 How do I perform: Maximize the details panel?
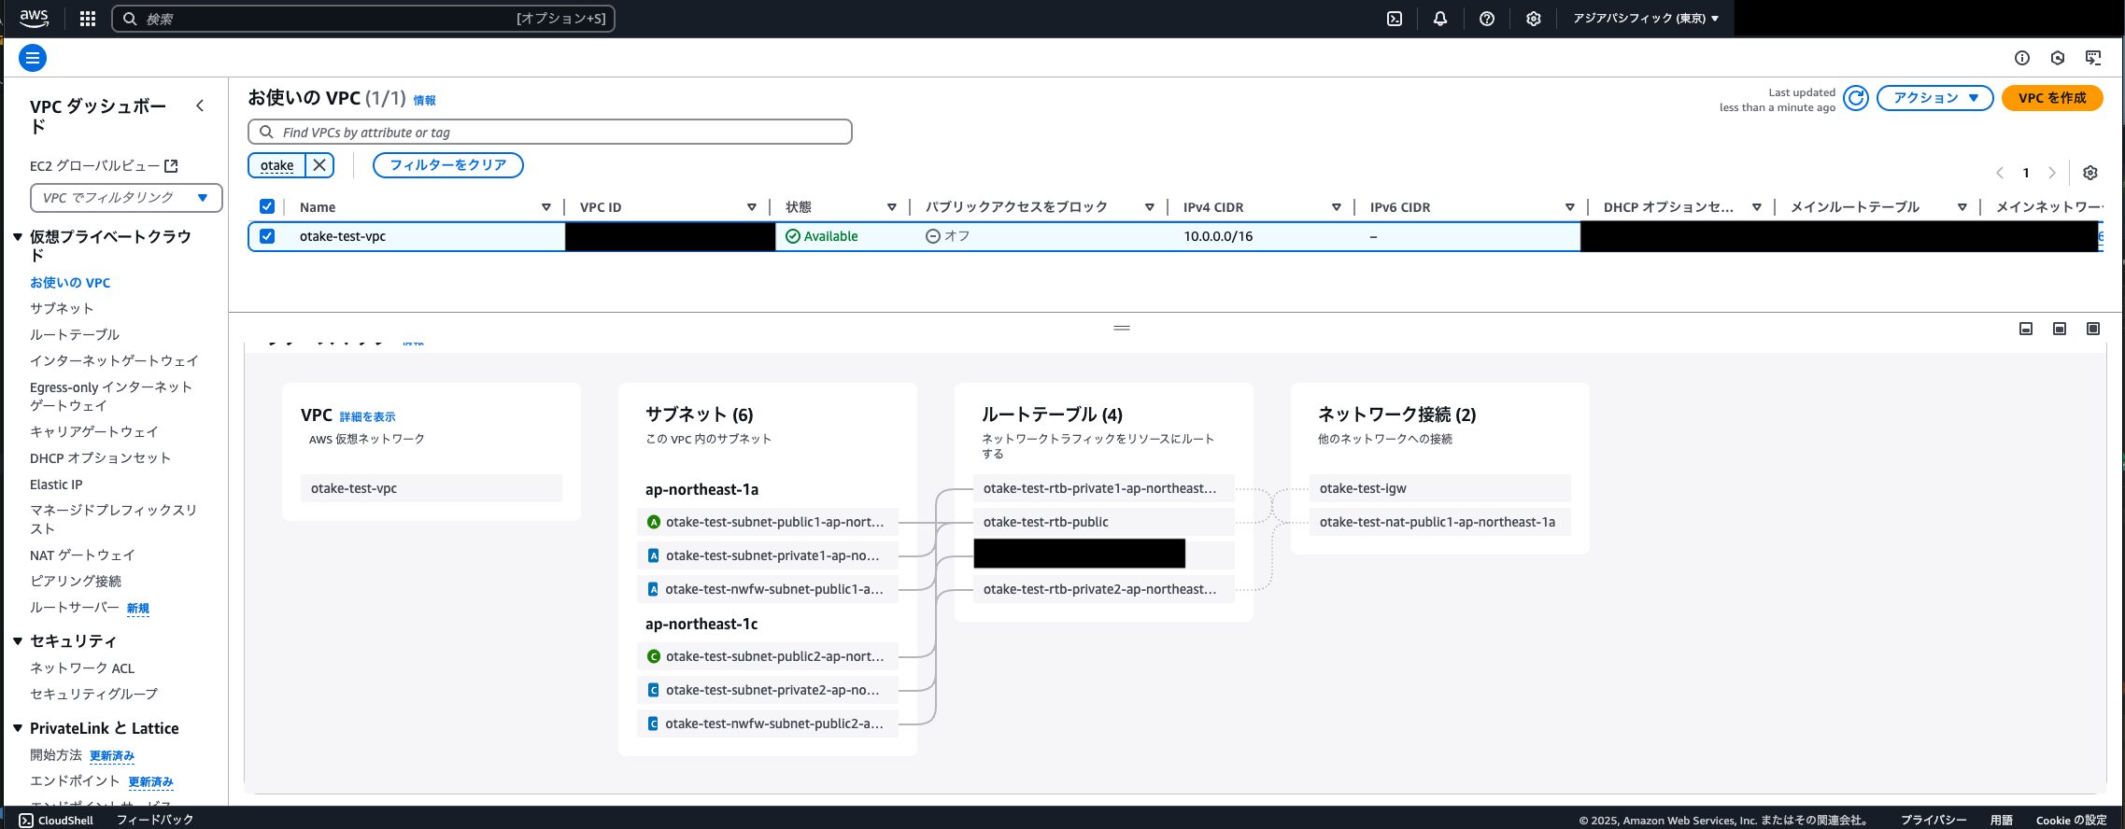[x=2093, y=329]
